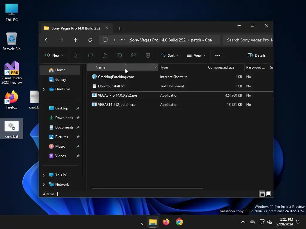
Task: Click the Share icon in toolbar
Action: coord(134,55)
